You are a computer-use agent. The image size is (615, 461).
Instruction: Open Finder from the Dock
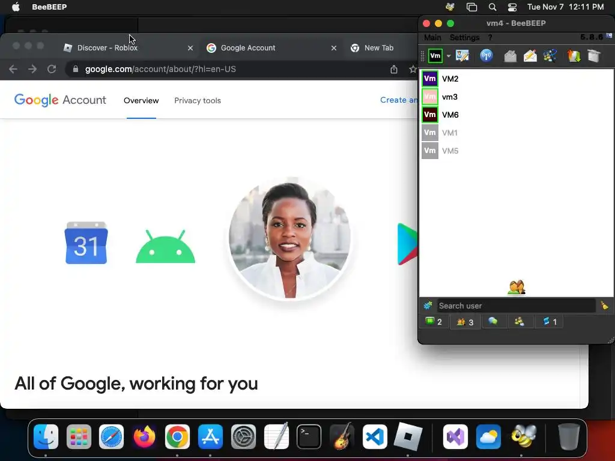coord(46,437)
